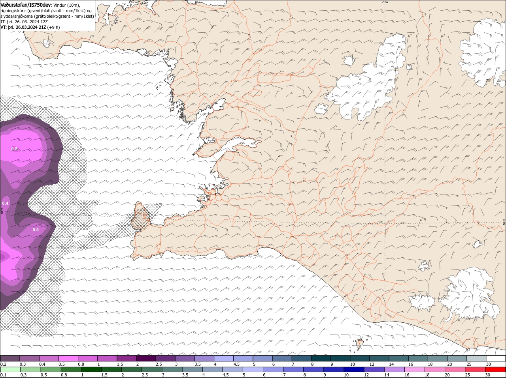Pick the pale green 0.1–0.3 swatch, lower scale
This screenshot has height=378, width=506.
click(x=11, y=369)
